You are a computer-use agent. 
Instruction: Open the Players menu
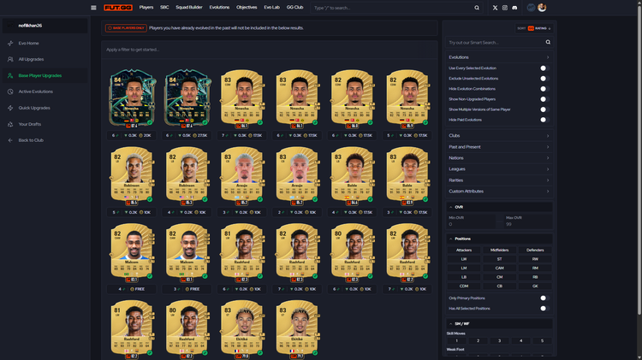(x=146, y=8)
